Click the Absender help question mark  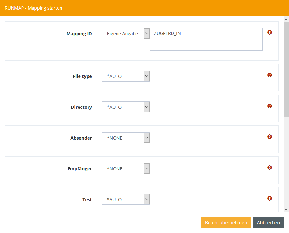(x=270, y=137)
